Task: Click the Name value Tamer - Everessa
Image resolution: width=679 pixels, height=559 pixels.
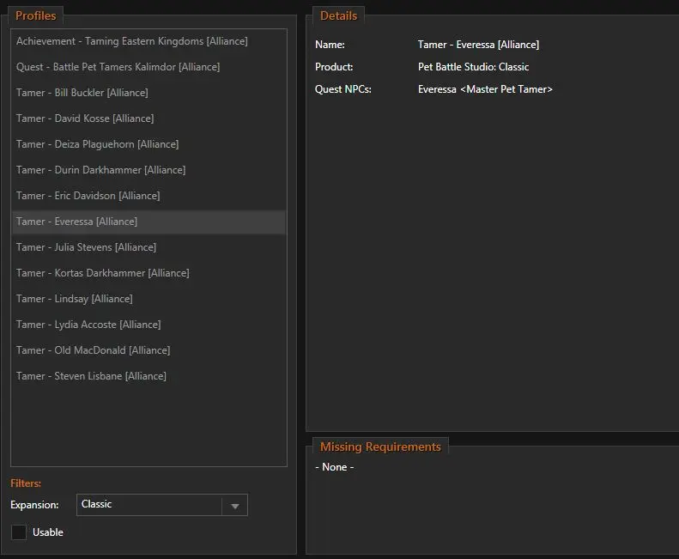Action: pyautogui.click(x=478, y=45)
